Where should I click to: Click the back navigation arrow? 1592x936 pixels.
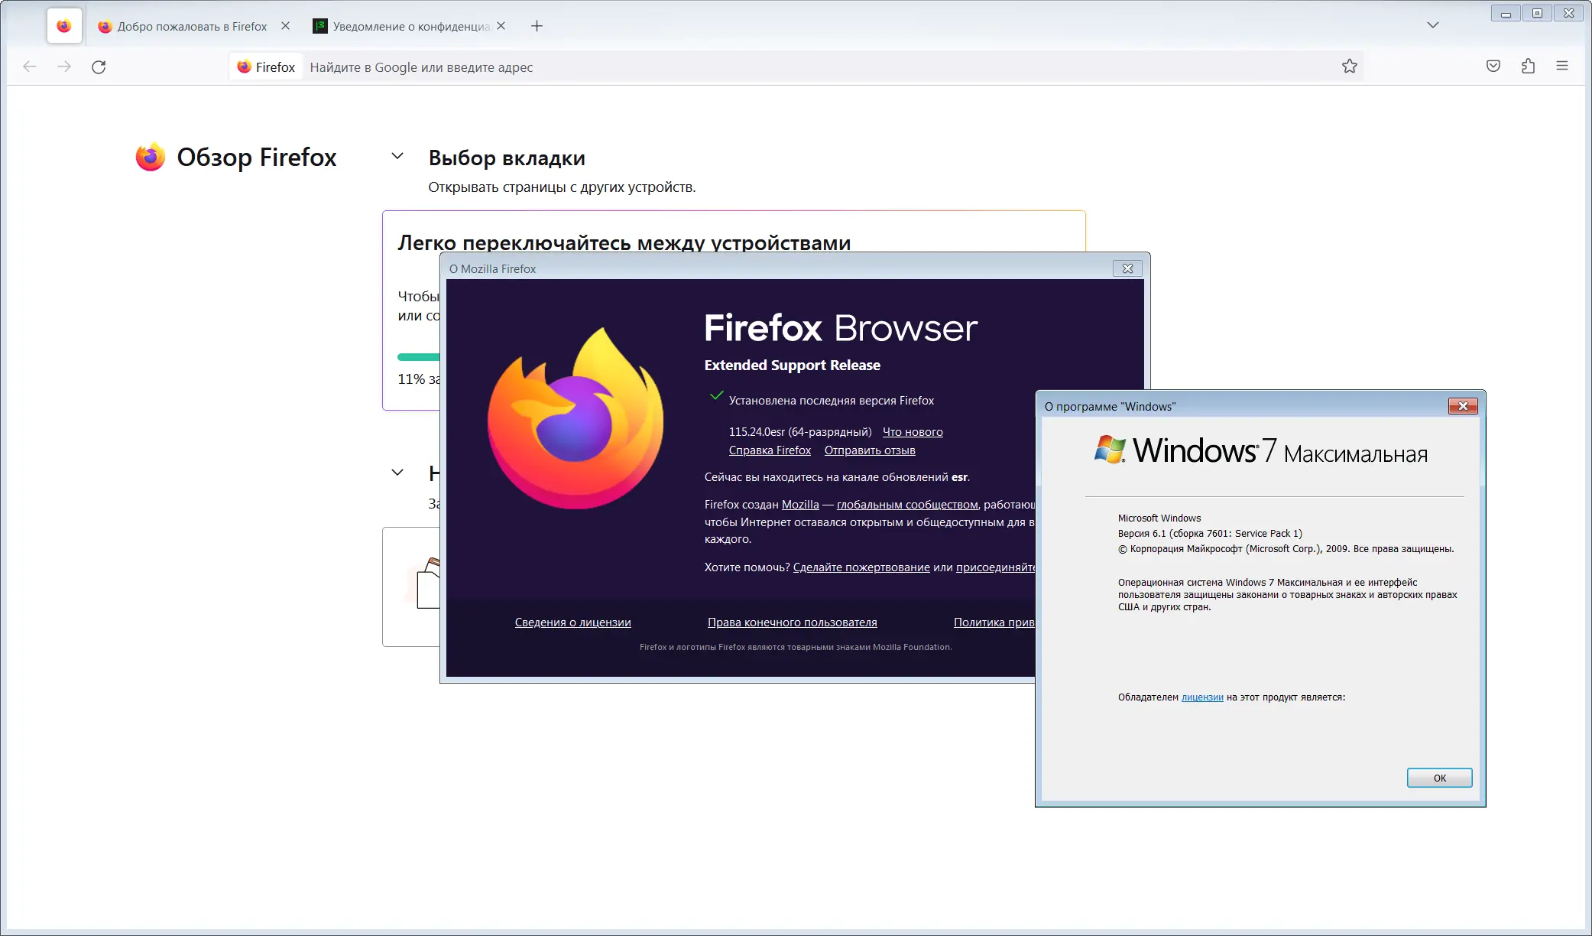[x=30, y=67]
